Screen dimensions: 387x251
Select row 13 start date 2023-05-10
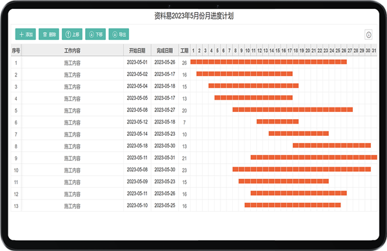point(137,206)
